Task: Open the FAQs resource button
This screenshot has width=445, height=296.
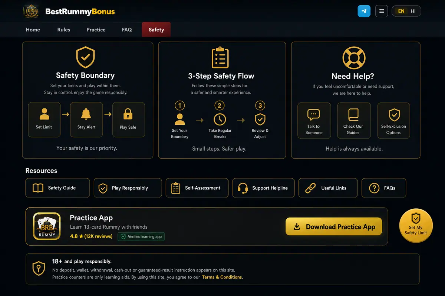Action: [x=384, y=188]
